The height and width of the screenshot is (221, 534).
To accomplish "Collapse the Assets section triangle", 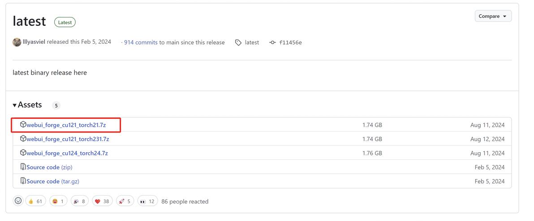I will click(x=15, y=105).
